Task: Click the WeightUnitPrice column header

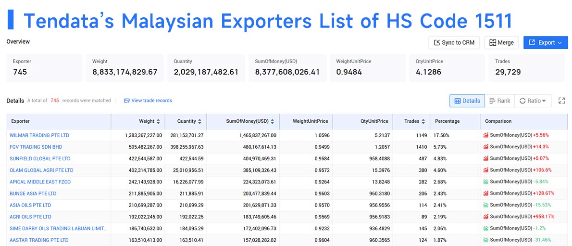Action: [306, 121]
